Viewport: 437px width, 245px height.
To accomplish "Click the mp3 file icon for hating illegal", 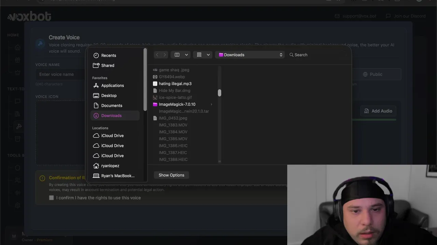I will point(155,84).
